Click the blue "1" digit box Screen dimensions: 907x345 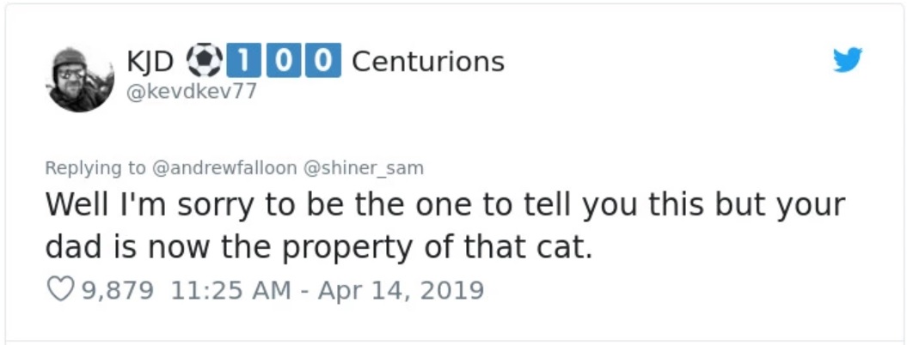pyautogui.click(x=248, y=61)
